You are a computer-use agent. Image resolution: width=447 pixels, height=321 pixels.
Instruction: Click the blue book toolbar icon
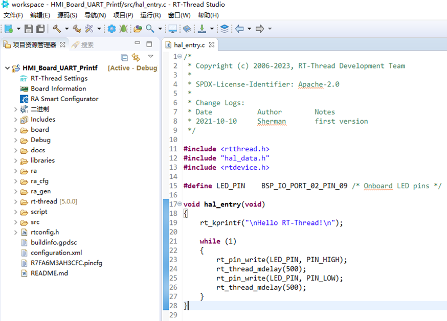click(x=187, y=29)
